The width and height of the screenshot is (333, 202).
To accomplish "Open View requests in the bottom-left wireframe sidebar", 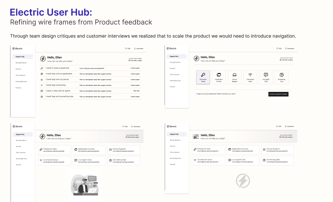I will click(x=21, y=152).
